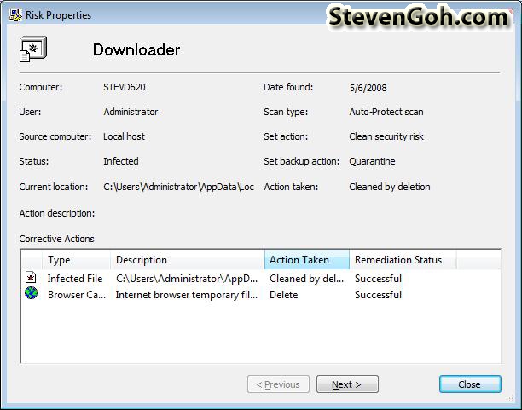Image resolution: width=522 pixels, height=410 pixels.
Task: Click the Quarantine backup action value
Action: 372,161
